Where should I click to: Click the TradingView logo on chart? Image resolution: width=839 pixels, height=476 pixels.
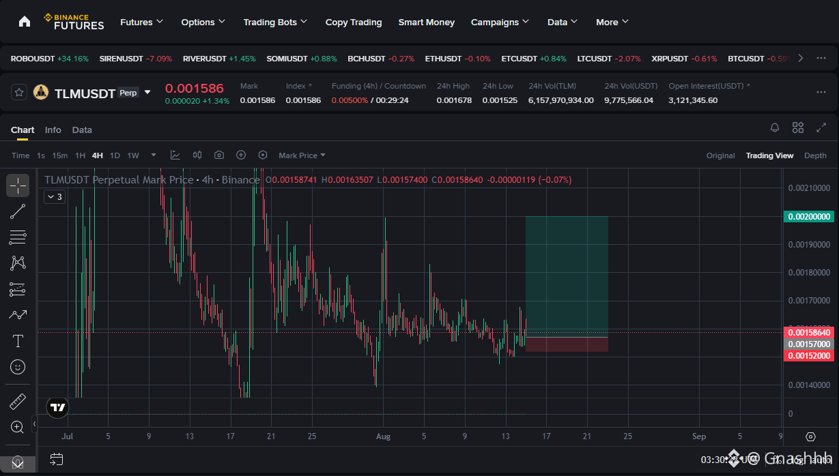click(58, 408)
